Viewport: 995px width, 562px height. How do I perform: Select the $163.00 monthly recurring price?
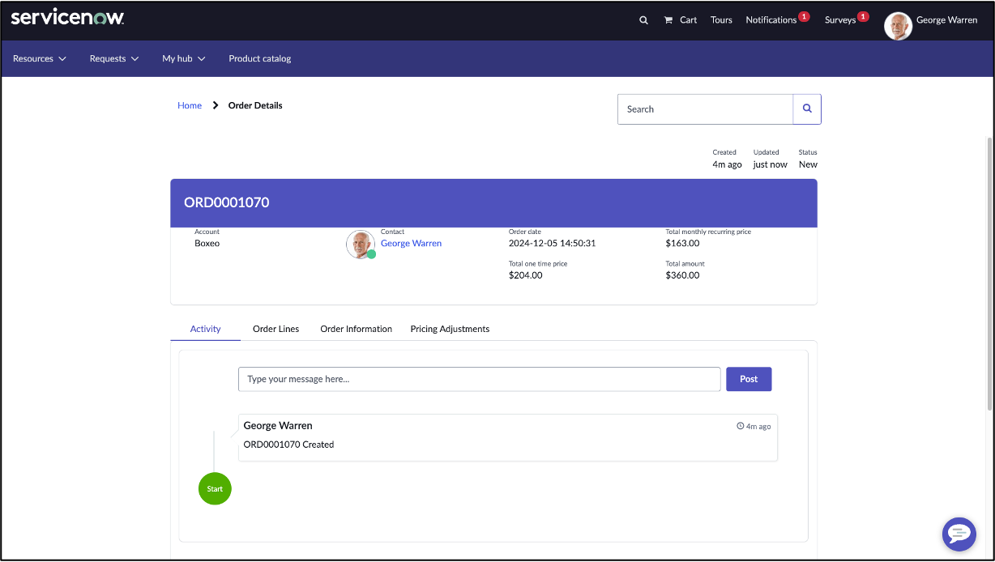(682, 243)
